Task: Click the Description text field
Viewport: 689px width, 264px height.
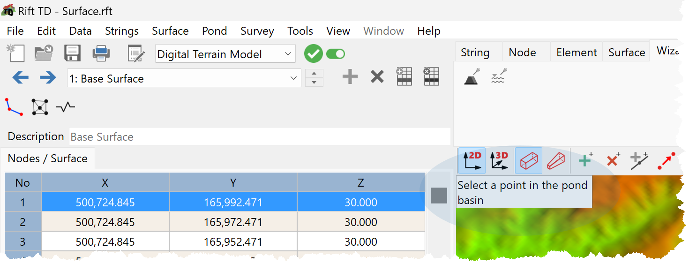Action: pyautogui.click(x=260, y=137)
